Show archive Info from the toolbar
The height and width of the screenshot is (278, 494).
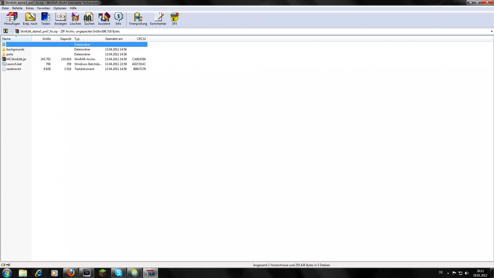coord(118,18)
